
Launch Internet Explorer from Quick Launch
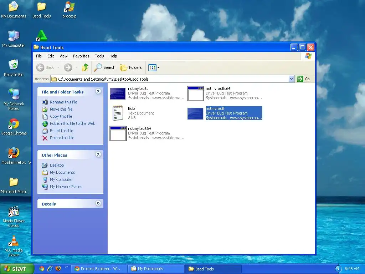50,269
